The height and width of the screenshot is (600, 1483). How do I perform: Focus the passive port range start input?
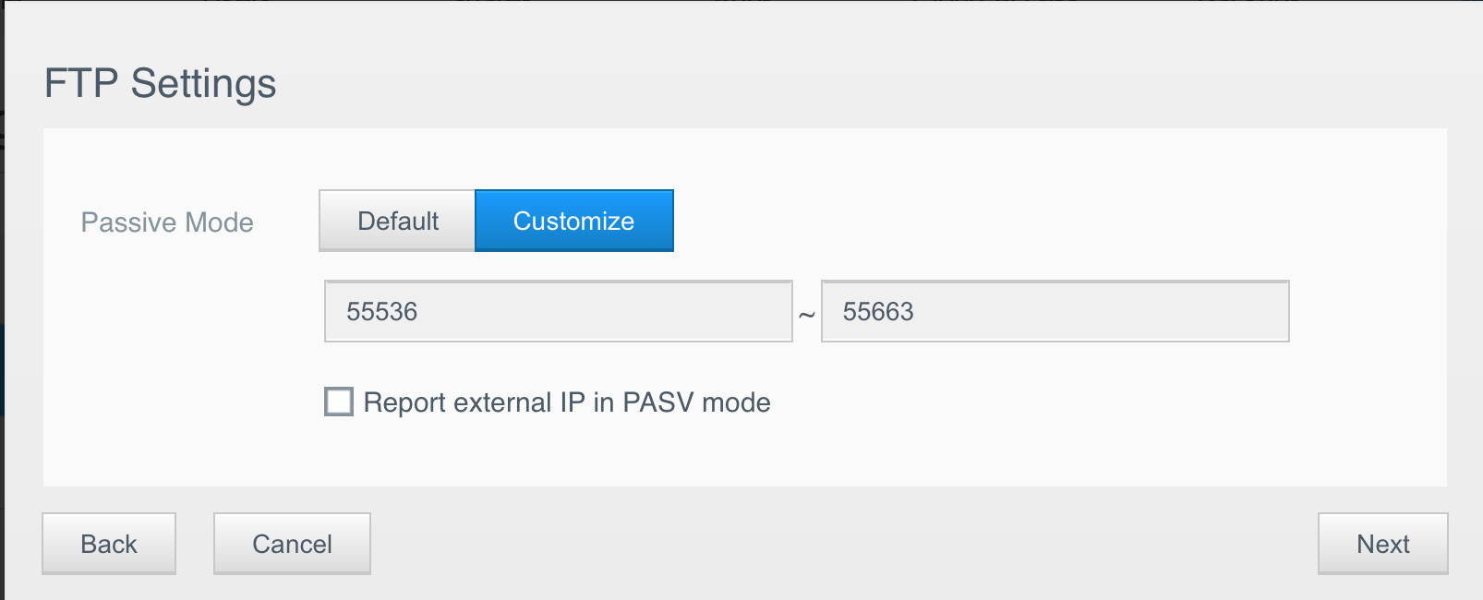558,311
